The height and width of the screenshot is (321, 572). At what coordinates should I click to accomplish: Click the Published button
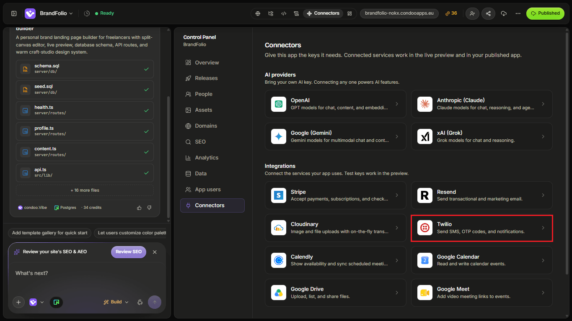coord(545,13)
